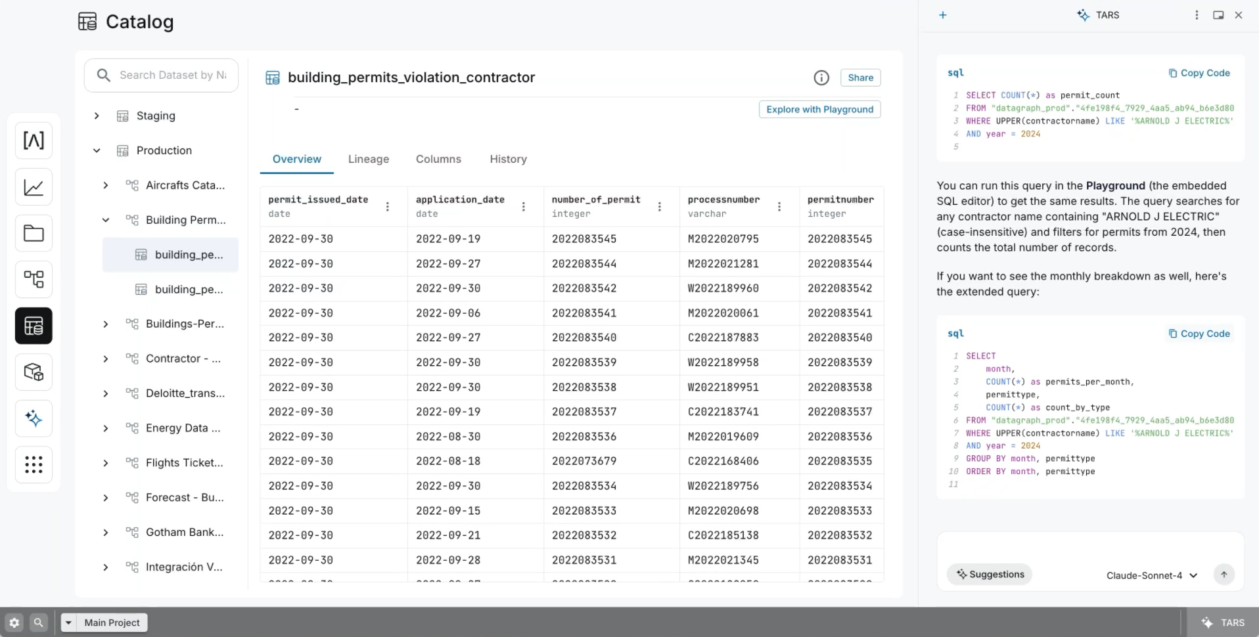Switch to the Lineage tab
Viewport: 1259px width, 637px height.
click(368, 159)
